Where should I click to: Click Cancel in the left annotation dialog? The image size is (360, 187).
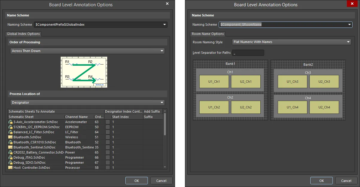[x=161, y=180]
